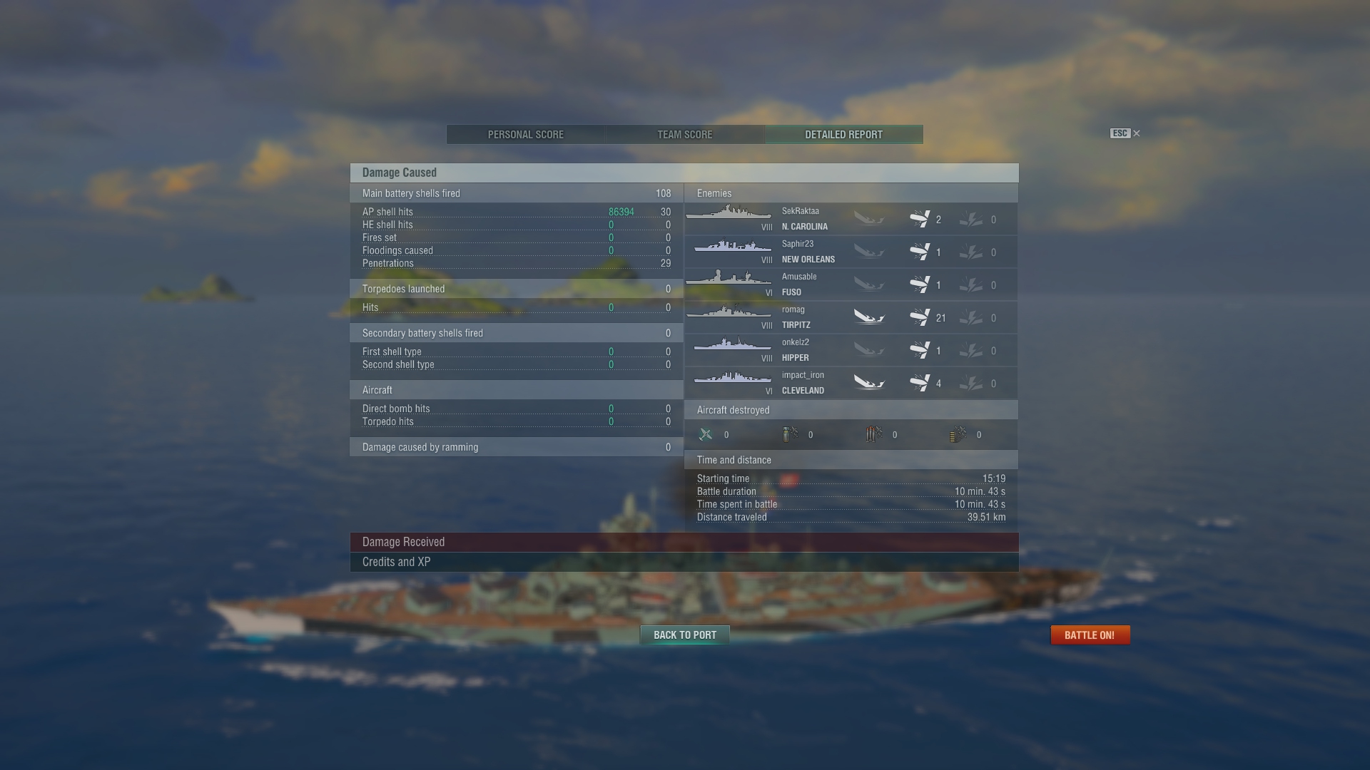Click the sunk-ship icon for impact_iron's Cleveland
Screen dimensions: 1370x770
(869, 383)
